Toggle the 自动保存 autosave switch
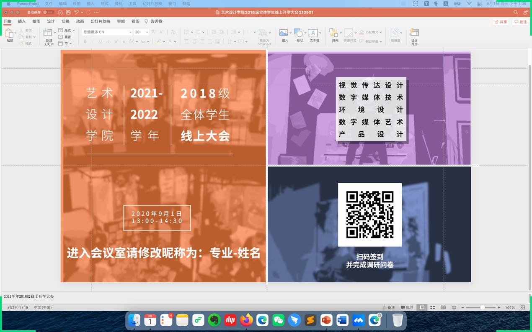 click(x=48, y=13)
